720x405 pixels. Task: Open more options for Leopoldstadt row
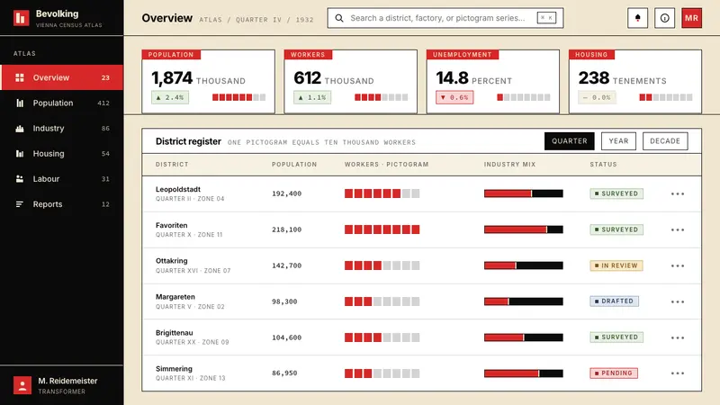pyautogui.click(x=678, y=193)
